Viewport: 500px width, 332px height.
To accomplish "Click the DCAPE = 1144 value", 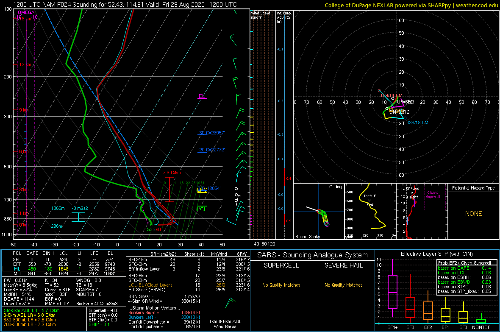I will 19,299.
